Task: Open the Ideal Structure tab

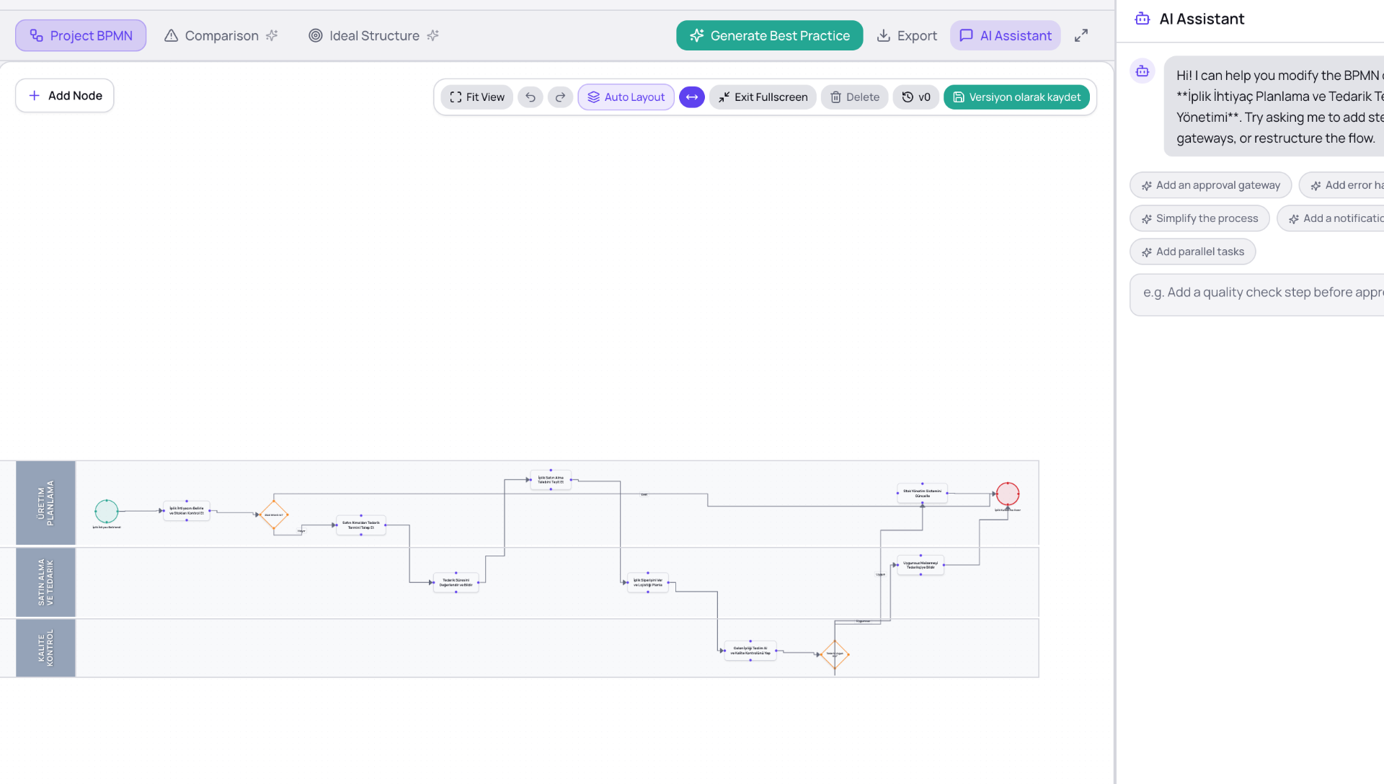Action: 373,35
